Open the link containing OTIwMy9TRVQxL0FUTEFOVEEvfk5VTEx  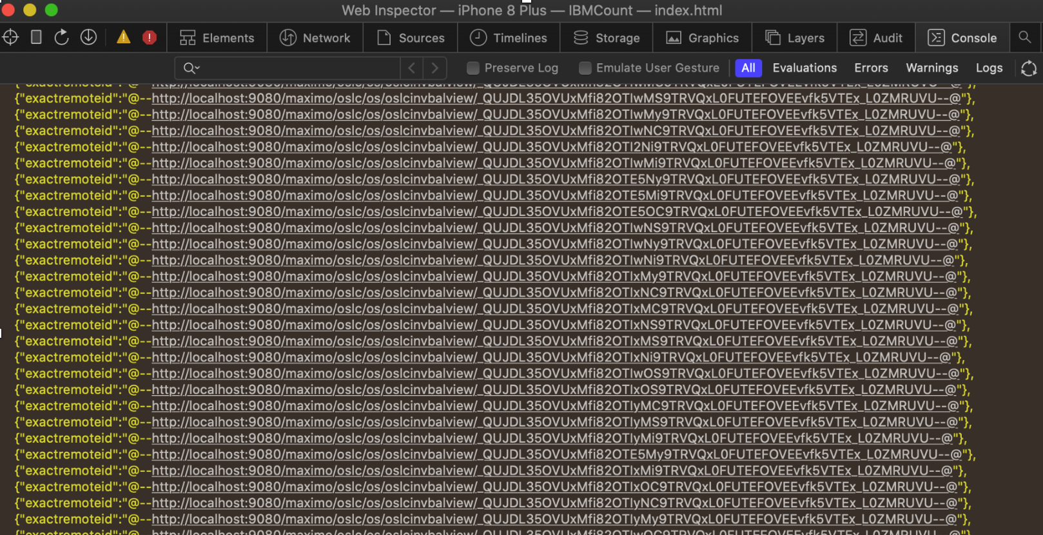pos(555,115)
